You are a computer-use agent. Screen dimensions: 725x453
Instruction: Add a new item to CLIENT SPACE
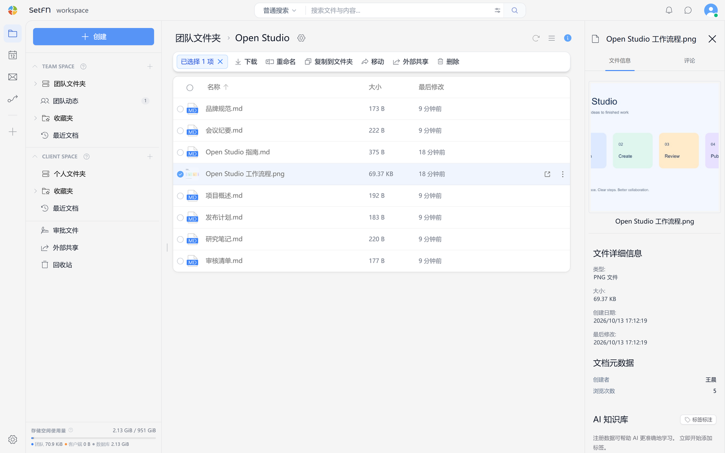tap(150, 157)
